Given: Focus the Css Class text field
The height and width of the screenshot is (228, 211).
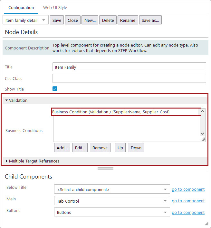Looking at the screenshot, I should coord(129,78).
